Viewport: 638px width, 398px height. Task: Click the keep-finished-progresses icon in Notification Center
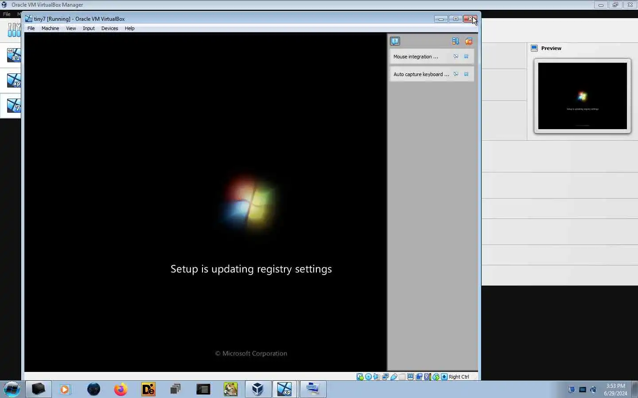pyautogui.click(x=455, y=41)
